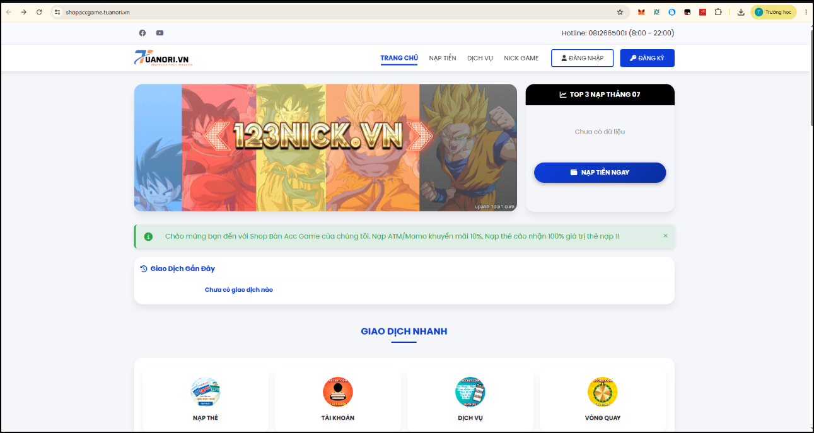Viewport: 814px width, 433px height.
Task: Click the TÀI KHOẢN circular icon
Action: pyautogui.click(x=338, y=391)
